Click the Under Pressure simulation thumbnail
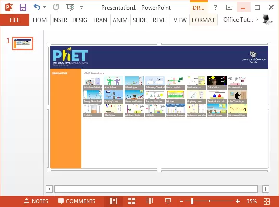Screen dimensions: 279x207 click(217, 111)
